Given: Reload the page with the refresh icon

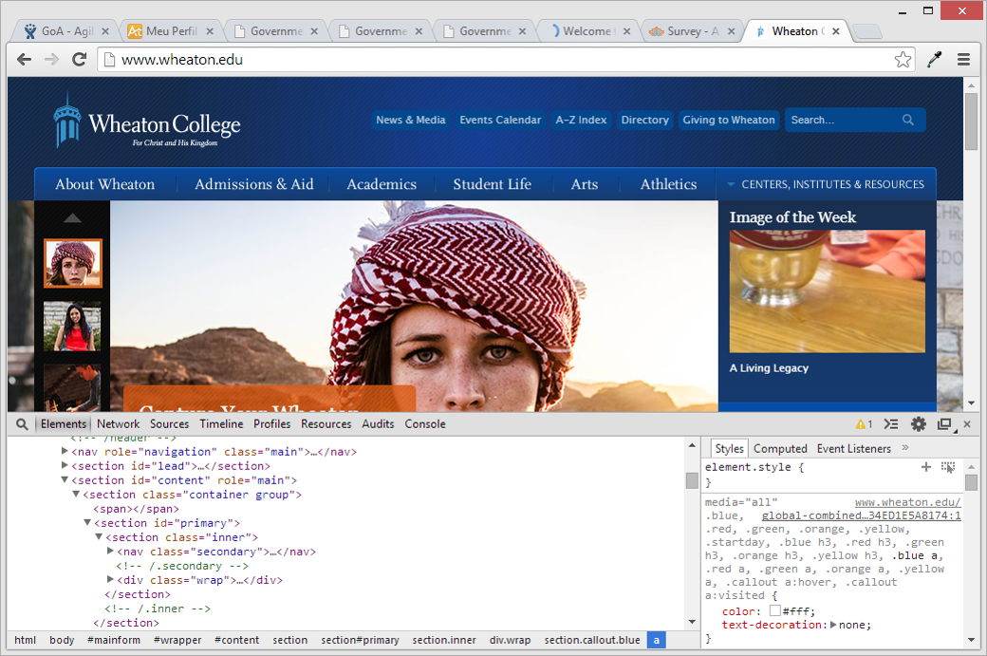Looking at the screenshot, I should pyautogui.click(x=80, y=59).
